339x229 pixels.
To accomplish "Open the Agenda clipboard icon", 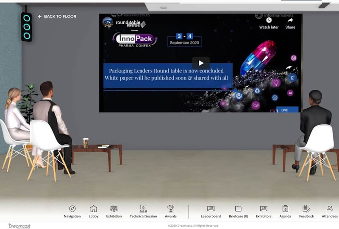I will click(x=285, y=209).
